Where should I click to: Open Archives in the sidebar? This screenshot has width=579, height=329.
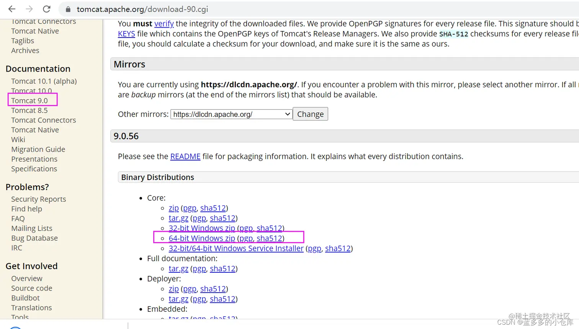pos(25,51)
